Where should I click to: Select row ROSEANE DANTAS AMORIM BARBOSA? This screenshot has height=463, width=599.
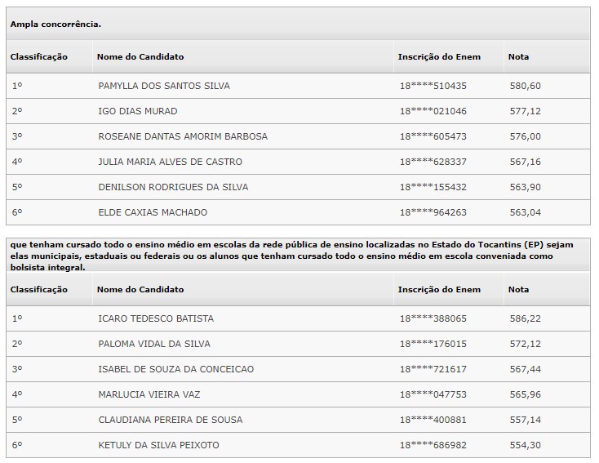(x=298, y=136)
